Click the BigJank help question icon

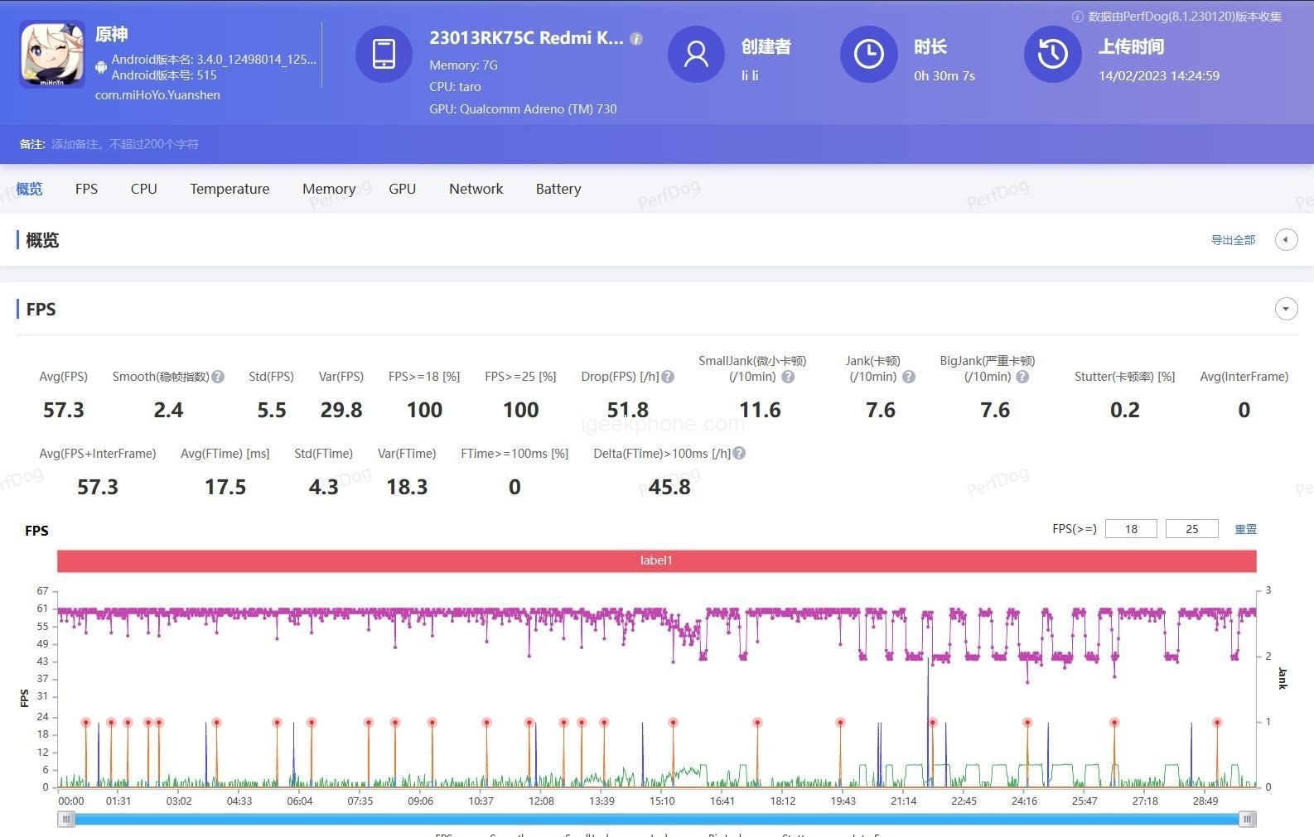1022,377
